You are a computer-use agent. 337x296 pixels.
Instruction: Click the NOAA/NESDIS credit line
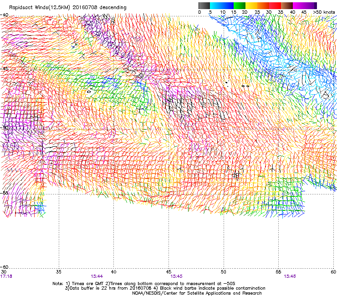pyautogui.click(x=197, y=293)
